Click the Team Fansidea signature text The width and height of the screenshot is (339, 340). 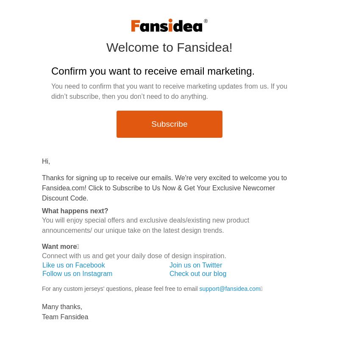65,317
